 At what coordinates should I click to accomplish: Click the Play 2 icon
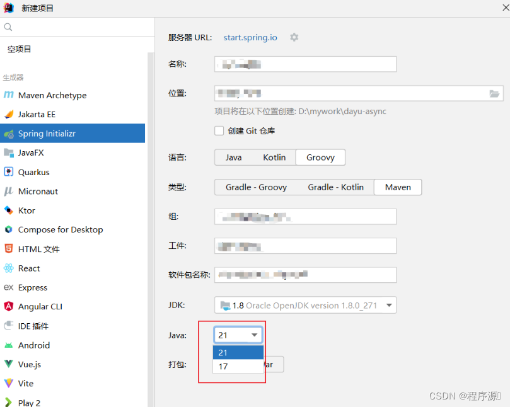click(9, 403)
